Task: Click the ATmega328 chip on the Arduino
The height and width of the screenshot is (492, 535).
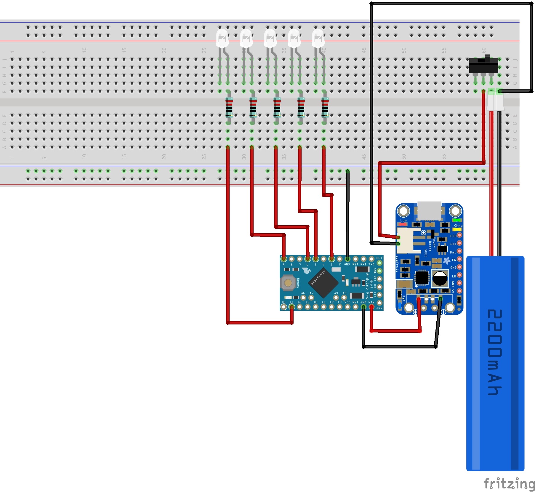Action: (323, 283)
